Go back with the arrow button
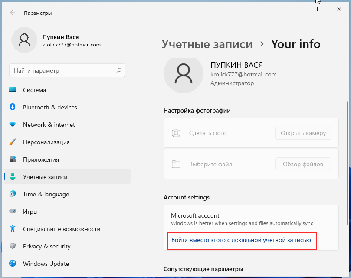 [12, 13]
